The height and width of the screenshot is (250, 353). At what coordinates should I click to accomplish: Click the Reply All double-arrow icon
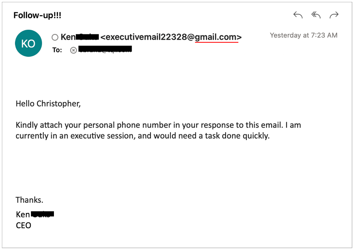pos(316,15)
